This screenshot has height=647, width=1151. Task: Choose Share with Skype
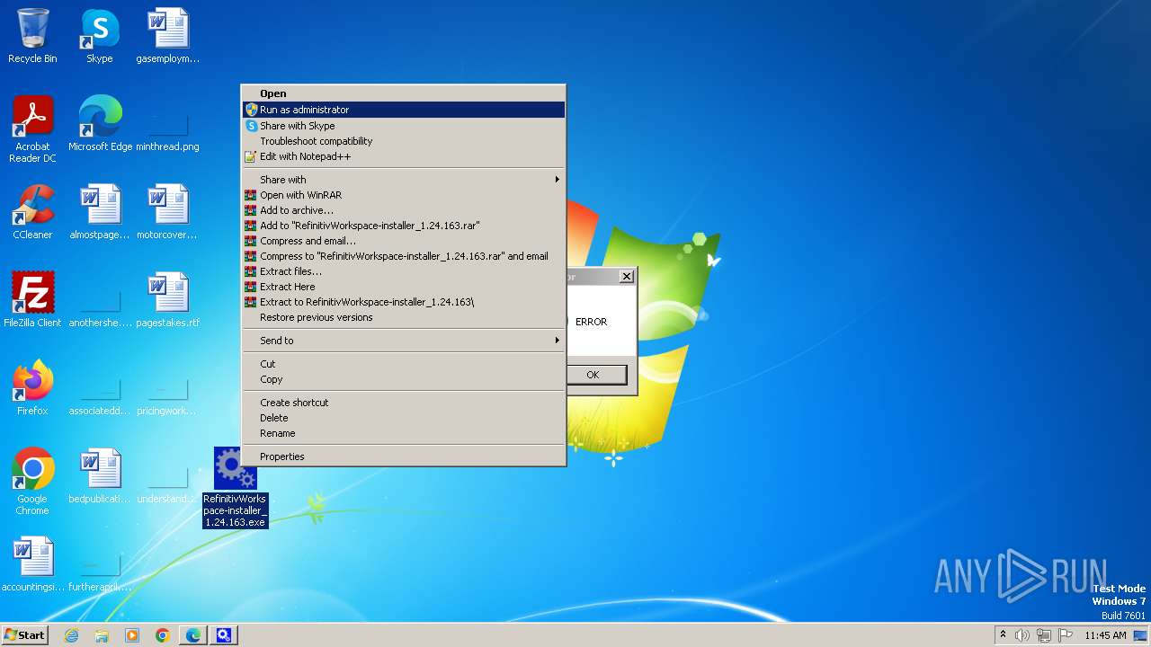point(404,126)
